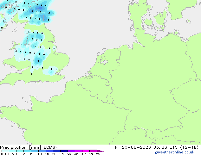Viewport: 201px width, 155px height.
Task: Click the legend label '50'
Action: (x=98, y=154)
